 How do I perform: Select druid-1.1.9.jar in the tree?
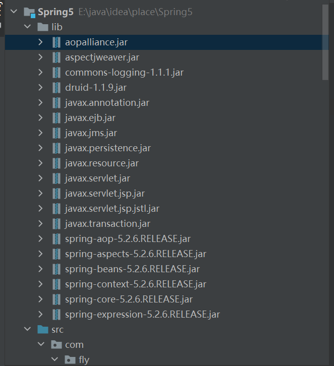click(96, 88)
